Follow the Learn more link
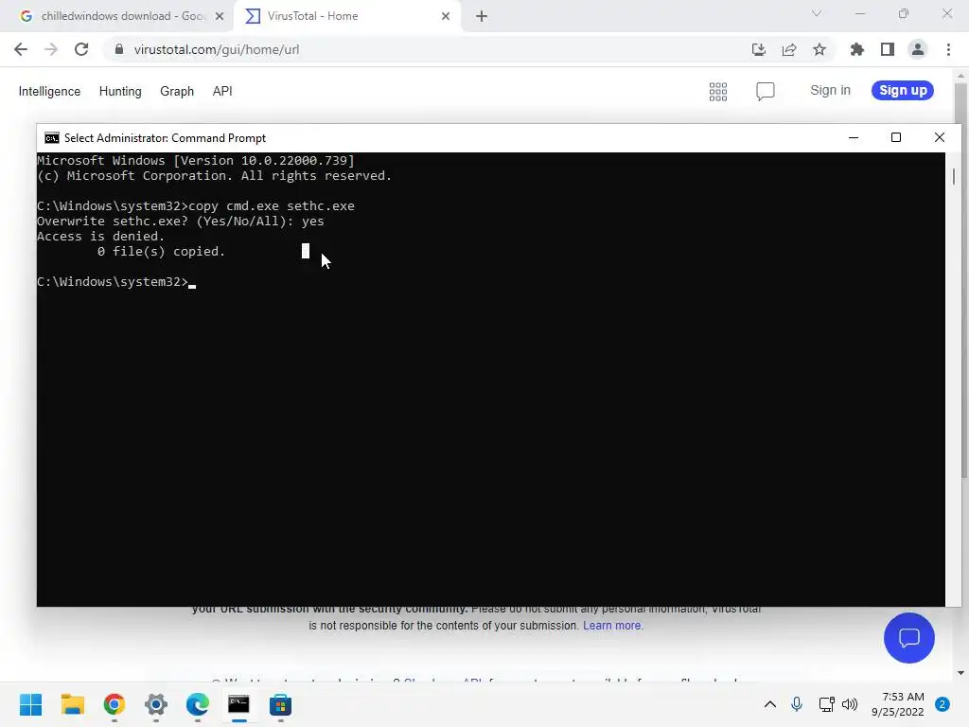The height and width of the screenshot is (727, 969). pos(612,626)
